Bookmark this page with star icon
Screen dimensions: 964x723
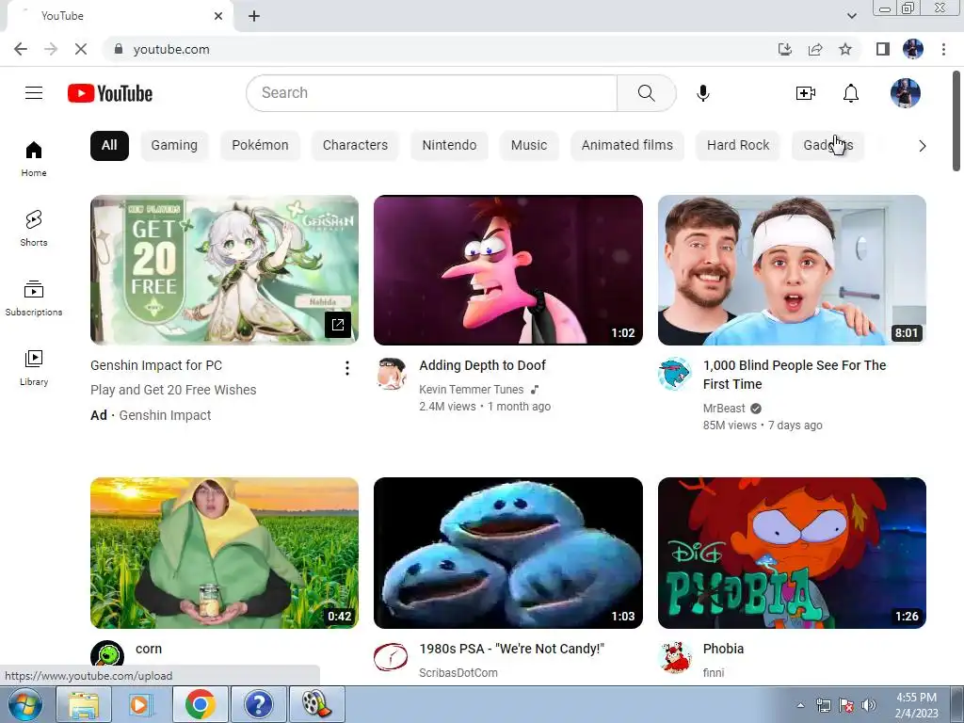coord(845,49)
